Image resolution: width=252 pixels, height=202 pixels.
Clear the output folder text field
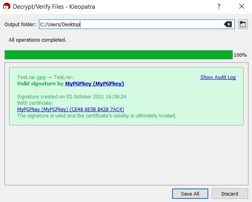pos(228,24)
